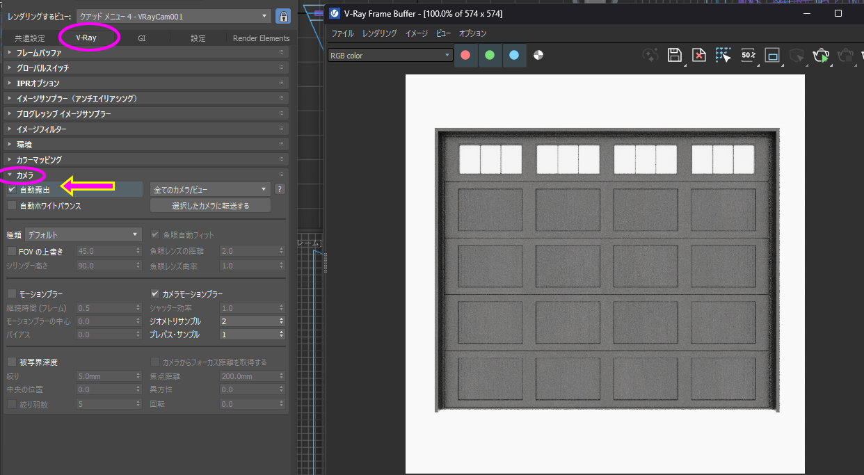
Task: Click the 50% test resolution icon
Action: [748, 56]
